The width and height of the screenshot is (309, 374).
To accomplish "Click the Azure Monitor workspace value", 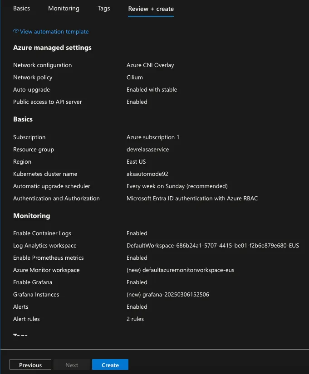I will (x=180, y=270).
